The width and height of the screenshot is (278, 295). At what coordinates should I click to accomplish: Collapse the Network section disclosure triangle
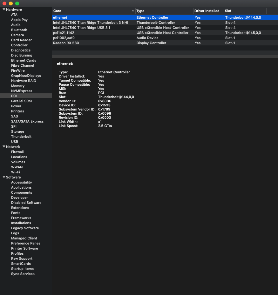[4, 147]
